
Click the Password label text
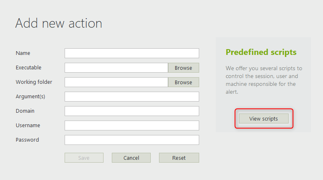pyautogui.click(x=27, y=140)
